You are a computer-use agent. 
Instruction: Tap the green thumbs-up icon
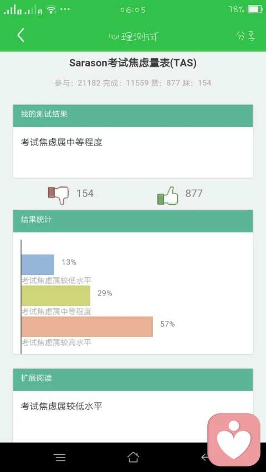[x=168, y=195]
